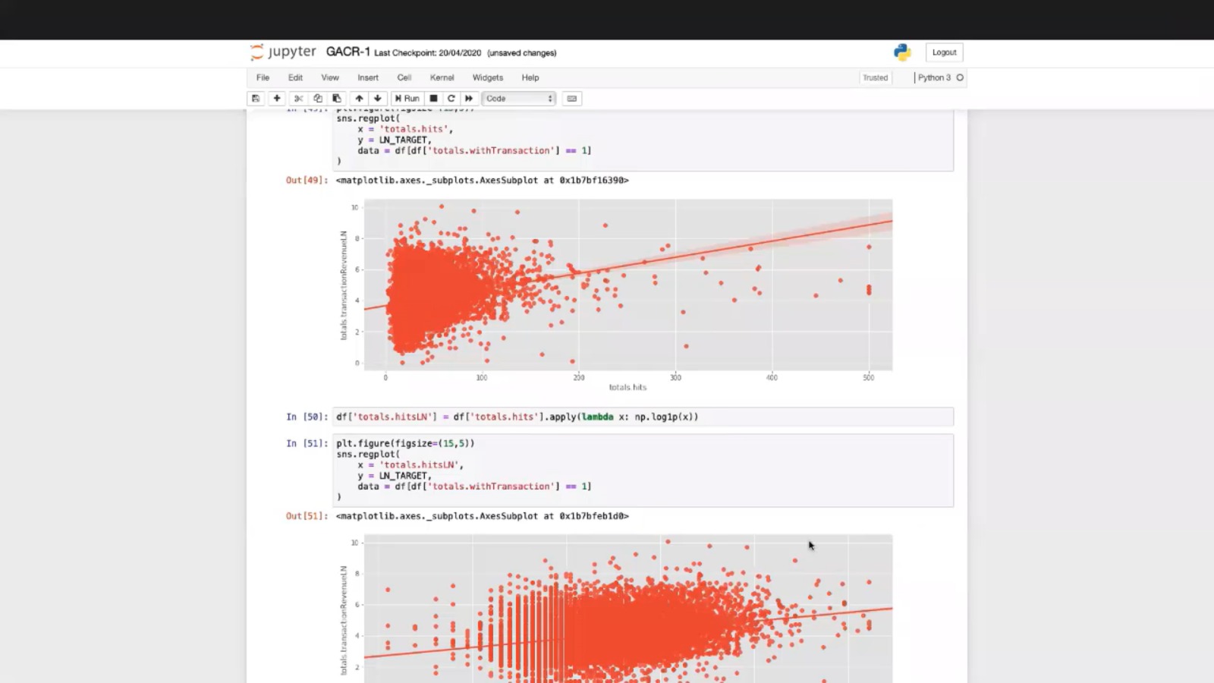Click the totals.hitsLN code cell In [50]
The height and width of the screenshot is (683, 1214).
tap(642, 417)
